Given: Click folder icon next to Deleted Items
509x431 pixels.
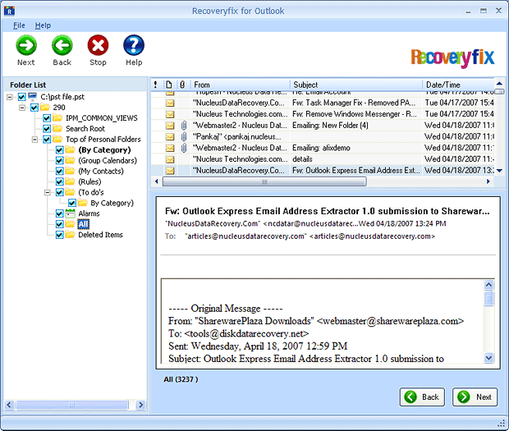Looking at the screenshot, I should pyautogui.click(x=70, y=234).
